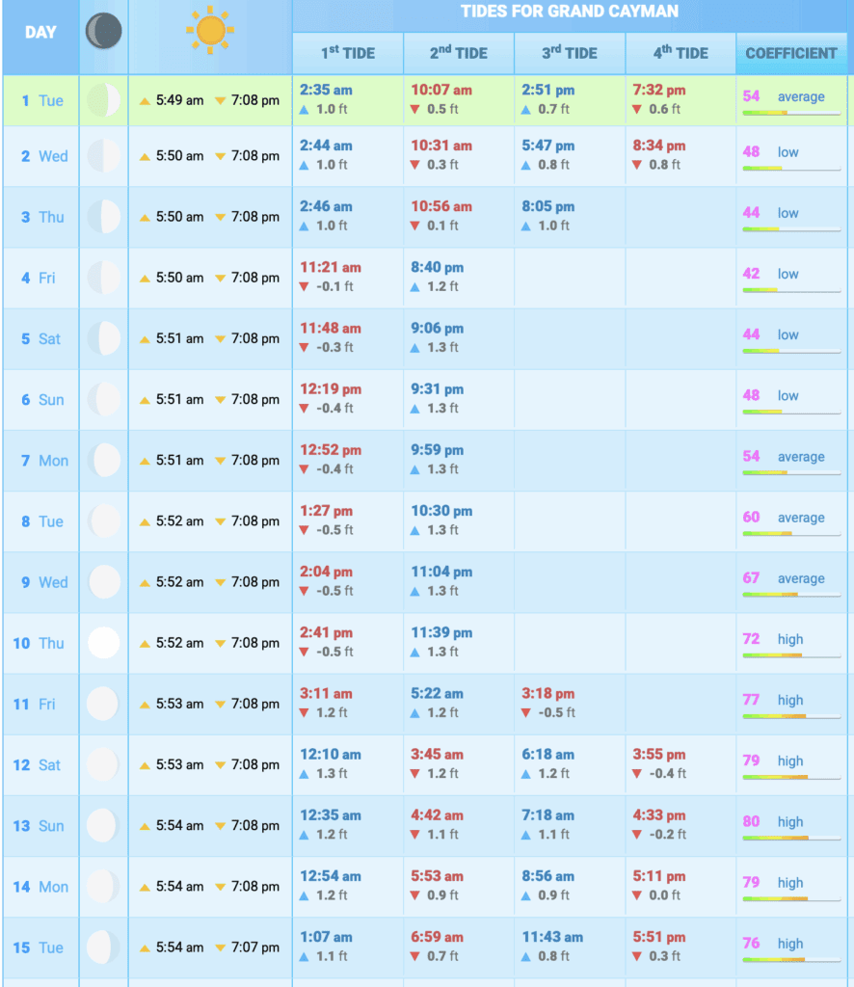Select the 2nd TIDE column header
Screen dimensions: 854x987
[x=458, y=53]
